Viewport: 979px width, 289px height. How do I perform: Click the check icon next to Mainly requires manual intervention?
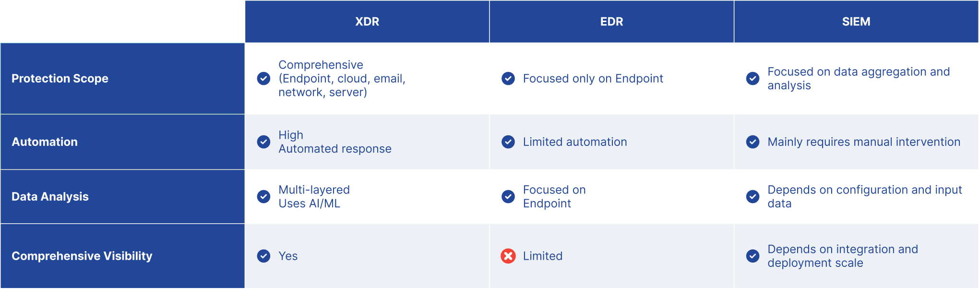tap(753, 142)
